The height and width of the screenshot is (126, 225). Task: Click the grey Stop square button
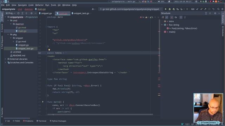[x=187, y=9]
